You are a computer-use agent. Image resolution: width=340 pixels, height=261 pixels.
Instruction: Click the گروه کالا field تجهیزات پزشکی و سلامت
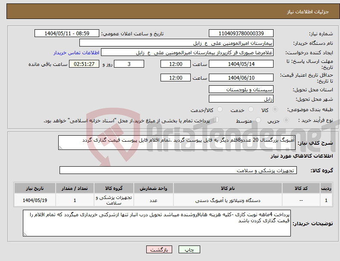(x=178, y=170)
